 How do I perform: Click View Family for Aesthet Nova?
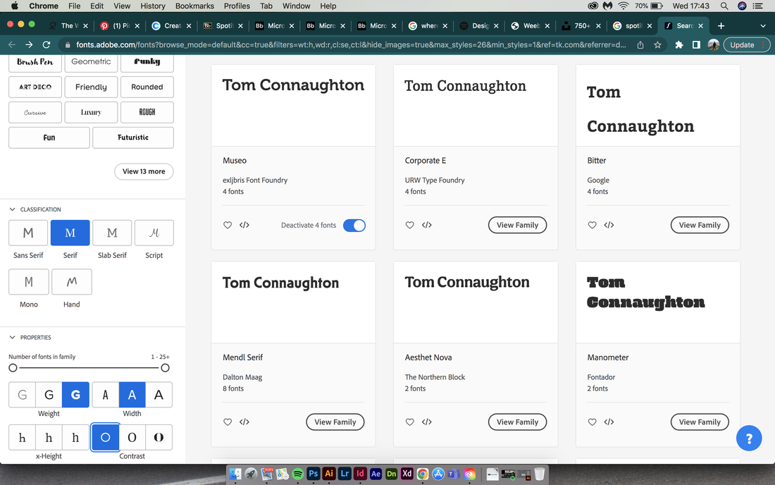518,422
